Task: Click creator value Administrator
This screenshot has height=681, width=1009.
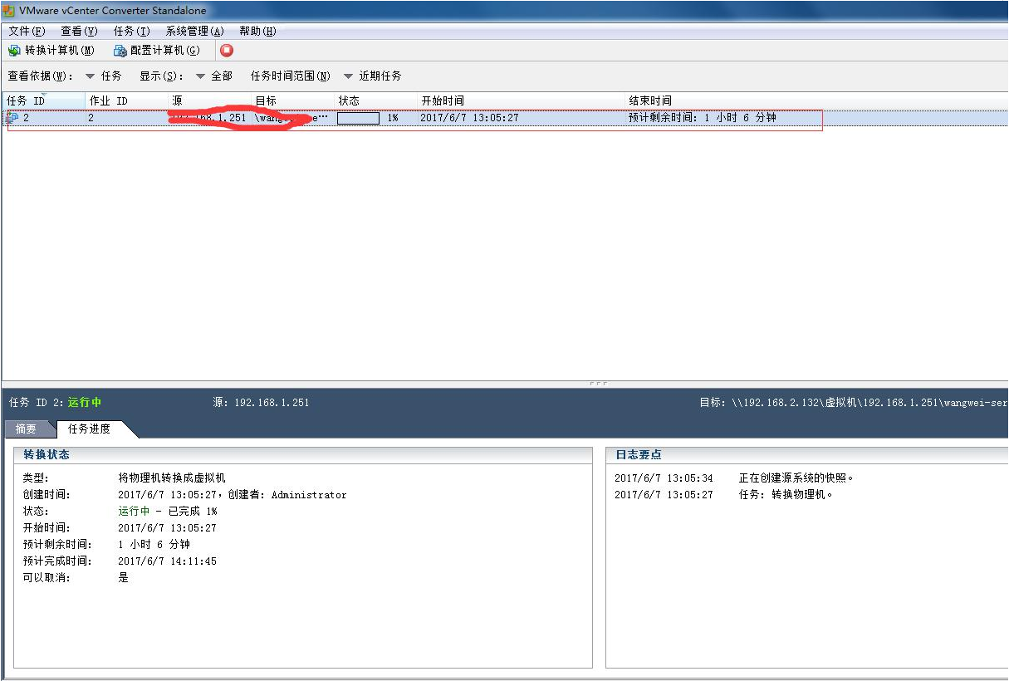Action: (309, 495)
